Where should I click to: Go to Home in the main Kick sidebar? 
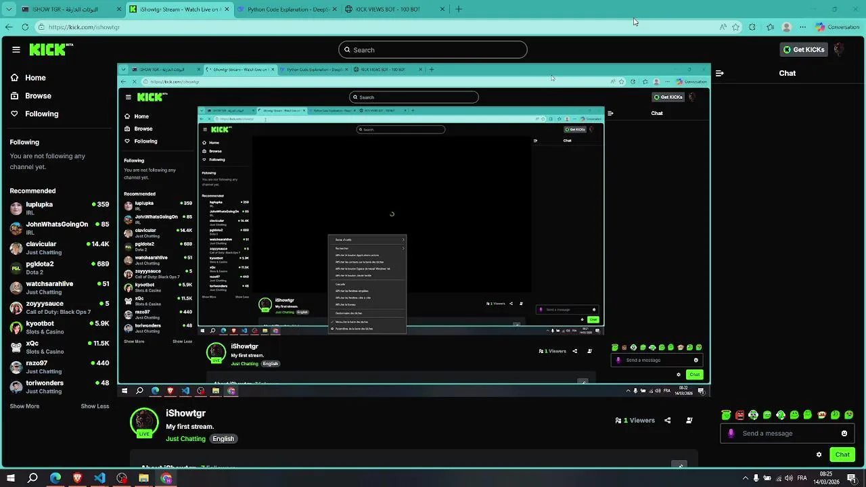point(28,78)
